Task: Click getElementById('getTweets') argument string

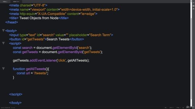Action: click(92, 52)
